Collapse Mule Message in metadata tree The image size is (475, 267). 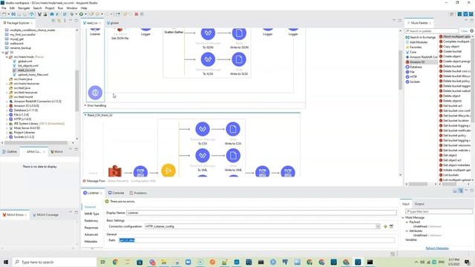pos(403,217)
